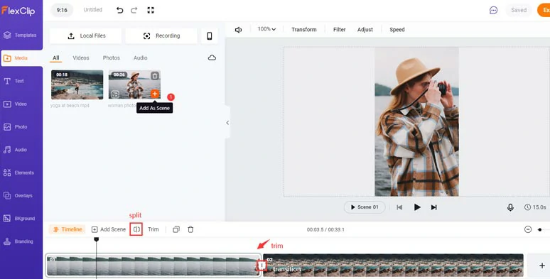This screenshot has height=279, width=550.
Task: Click the microphone voiceover icon
Action: [510, 207]
